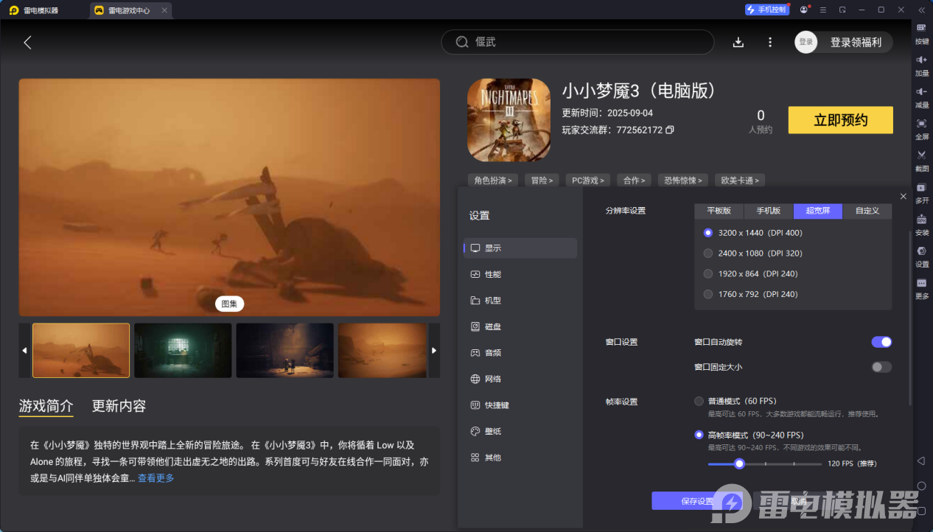Click the Android recent apps square button
The width and height of the screenshot is (933, 532).
click(x=921, y=511)
